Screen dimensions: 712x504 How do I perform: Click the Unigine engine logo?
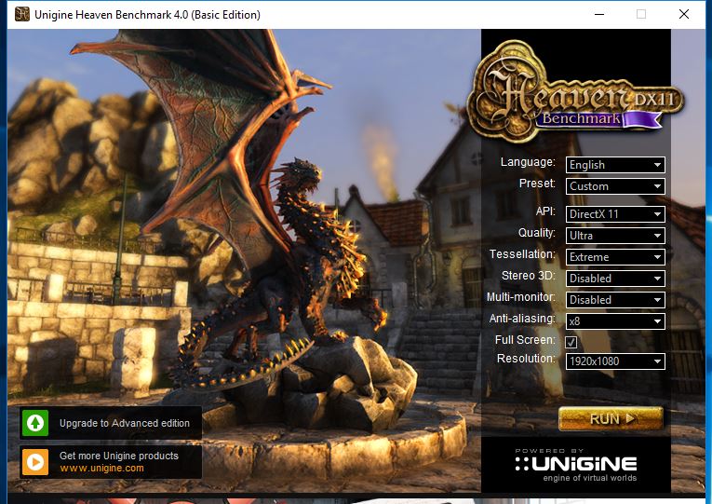click(576, 466)
